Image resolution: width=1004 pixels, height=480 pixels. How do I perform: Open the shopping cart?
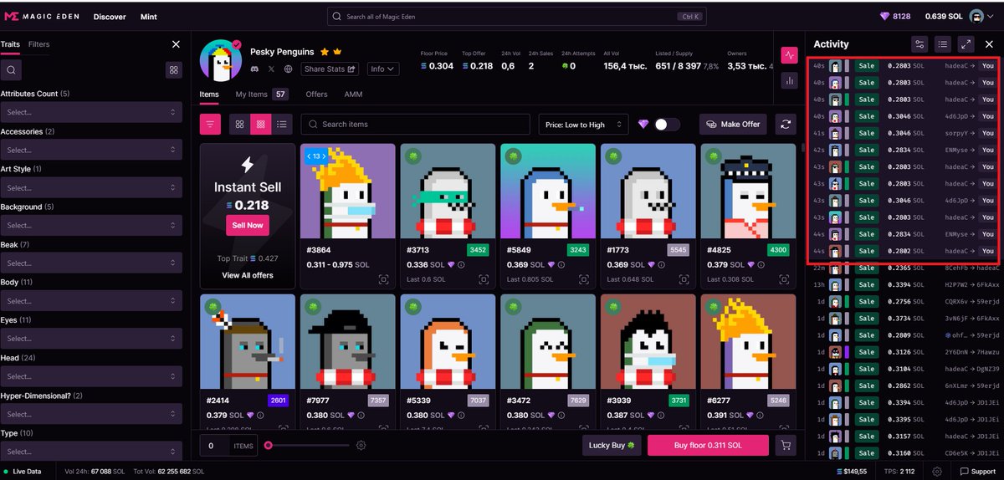(x=786, y=446)
